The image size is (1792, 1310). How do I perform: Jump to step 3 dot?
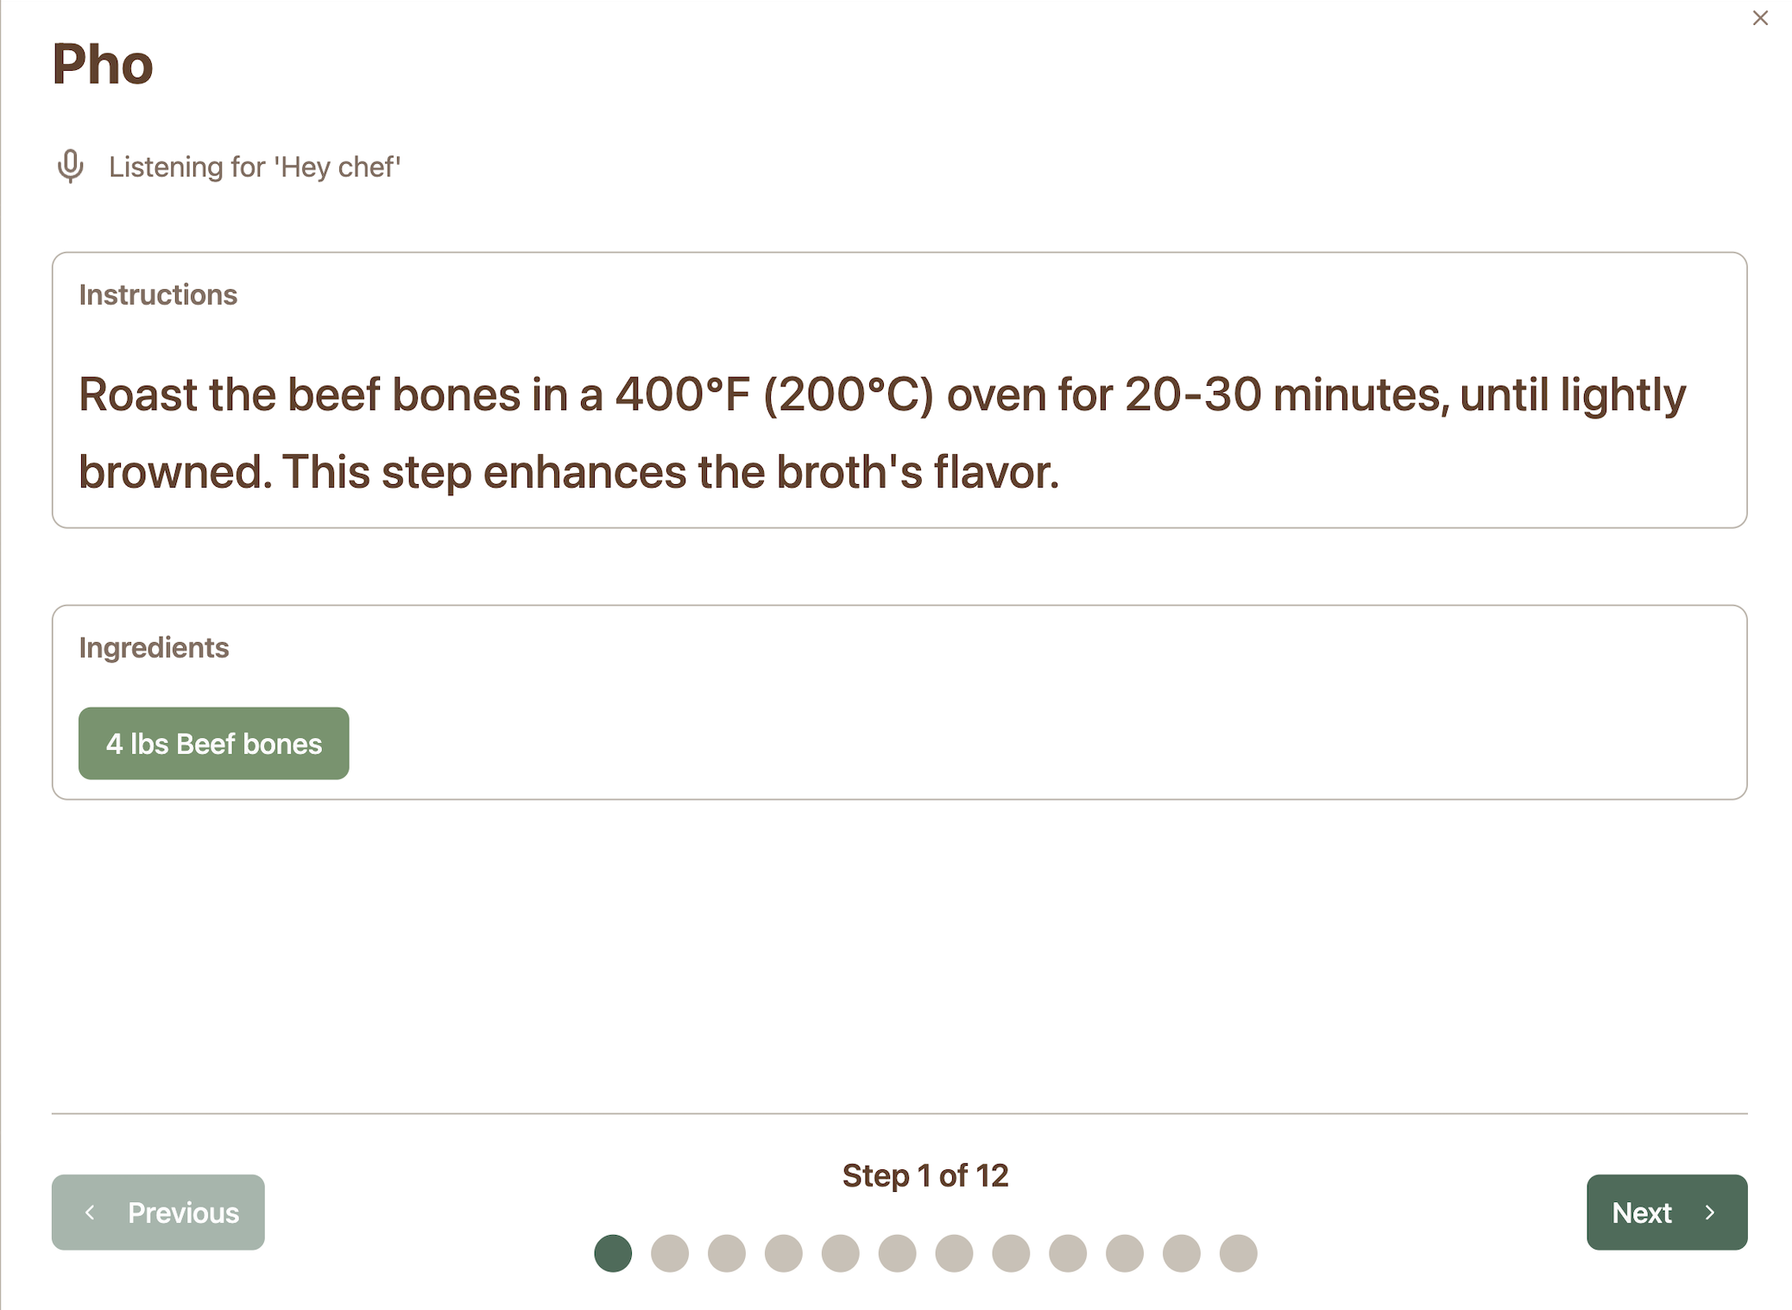tap(727, 1253)
